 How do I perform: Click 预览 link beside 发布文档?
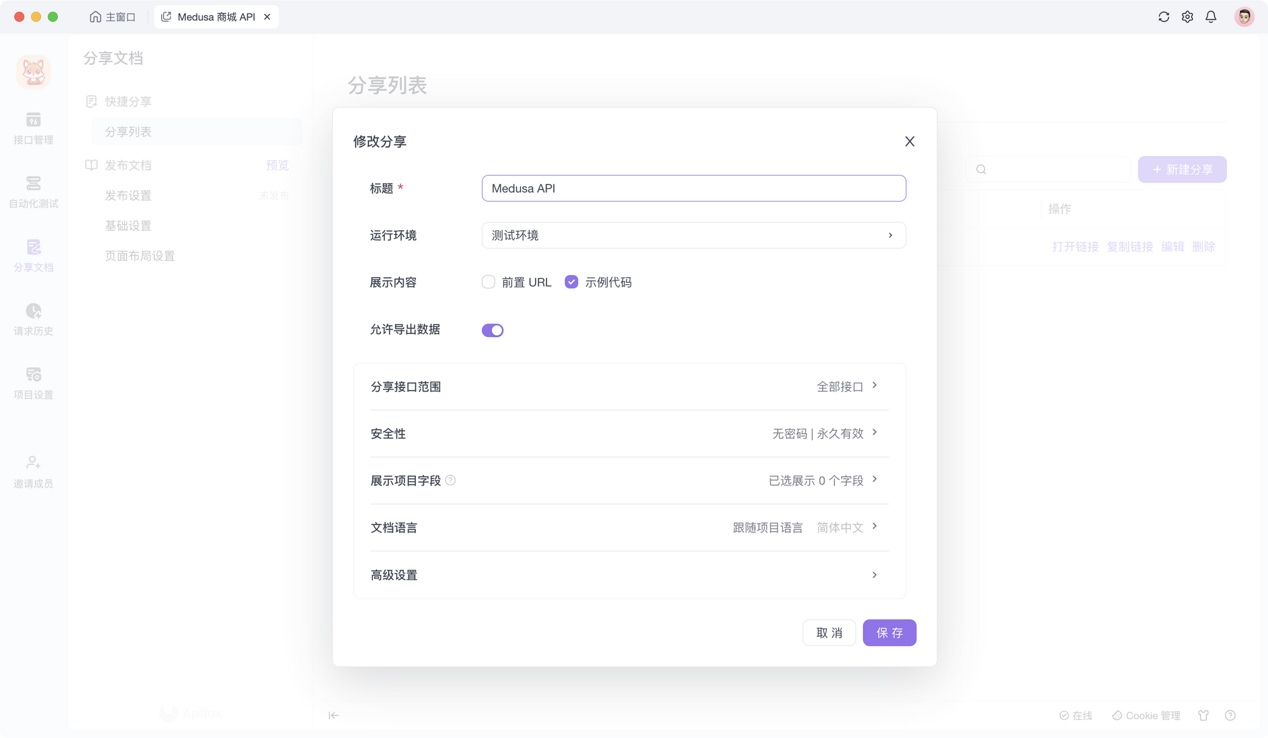(277, 165)
